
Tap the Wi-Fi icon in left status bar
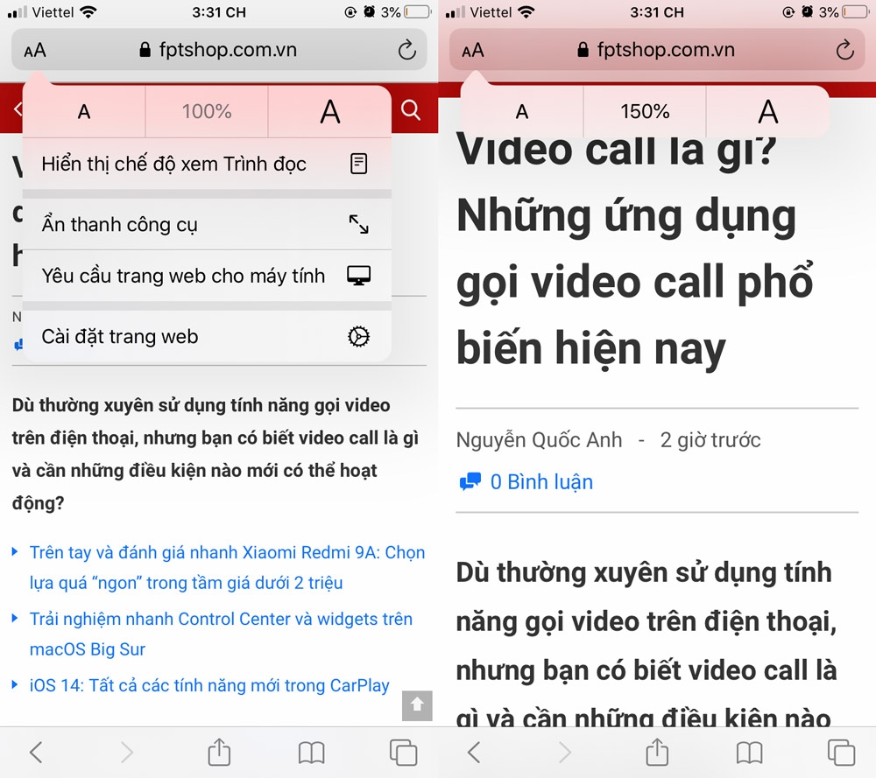tap(88, 11)
